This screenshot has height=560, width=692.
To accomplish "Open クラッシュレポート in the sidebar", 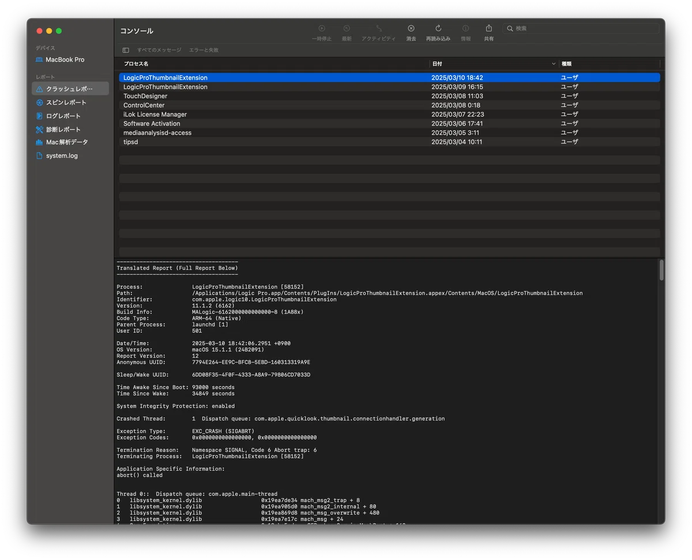I will (x=70, y=89).
